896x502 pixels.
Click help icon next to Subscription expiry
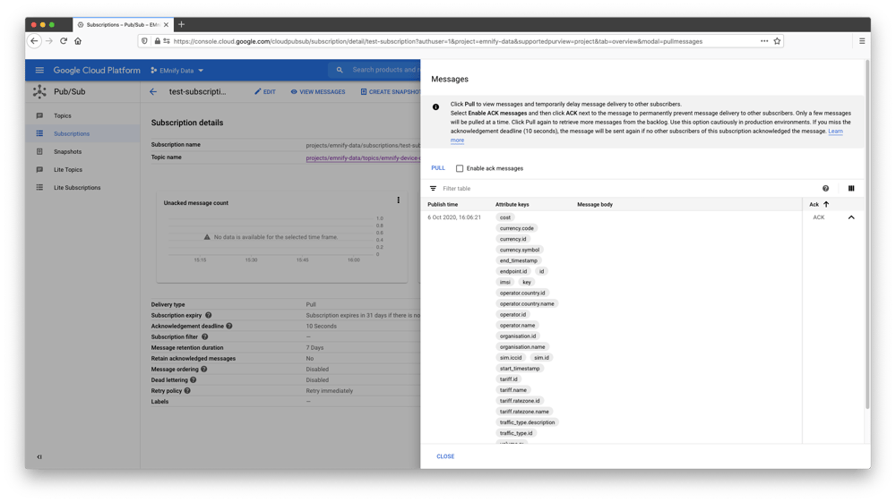209,315
